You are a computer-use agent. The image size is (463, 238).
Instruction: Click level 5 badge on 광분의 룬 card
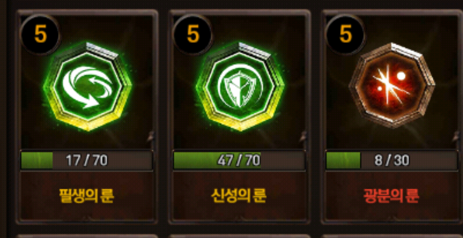[x=345, y=35]
